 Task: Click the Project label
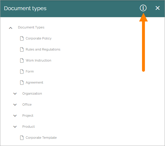click(x=28, y=116)
